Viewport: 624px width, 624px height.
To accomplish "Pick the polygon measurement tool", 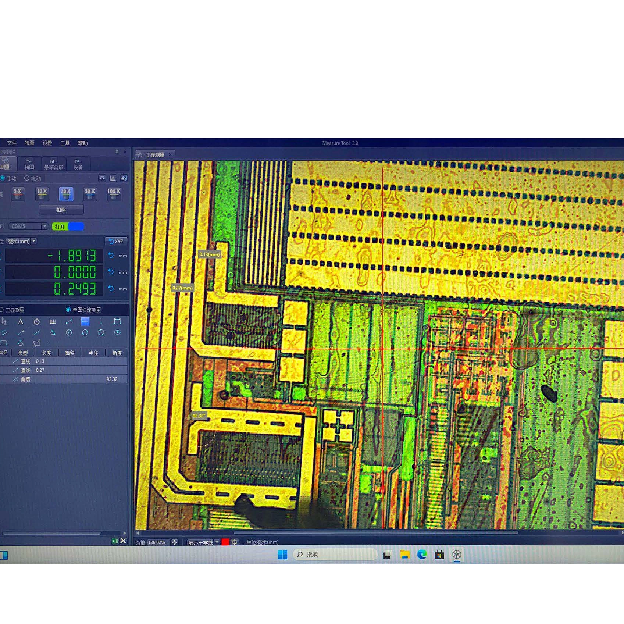I will [37, 343].
